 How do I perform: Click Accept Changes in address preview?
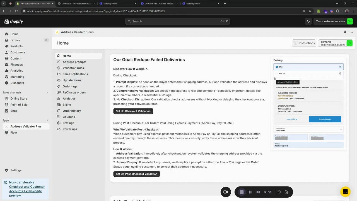325,119
